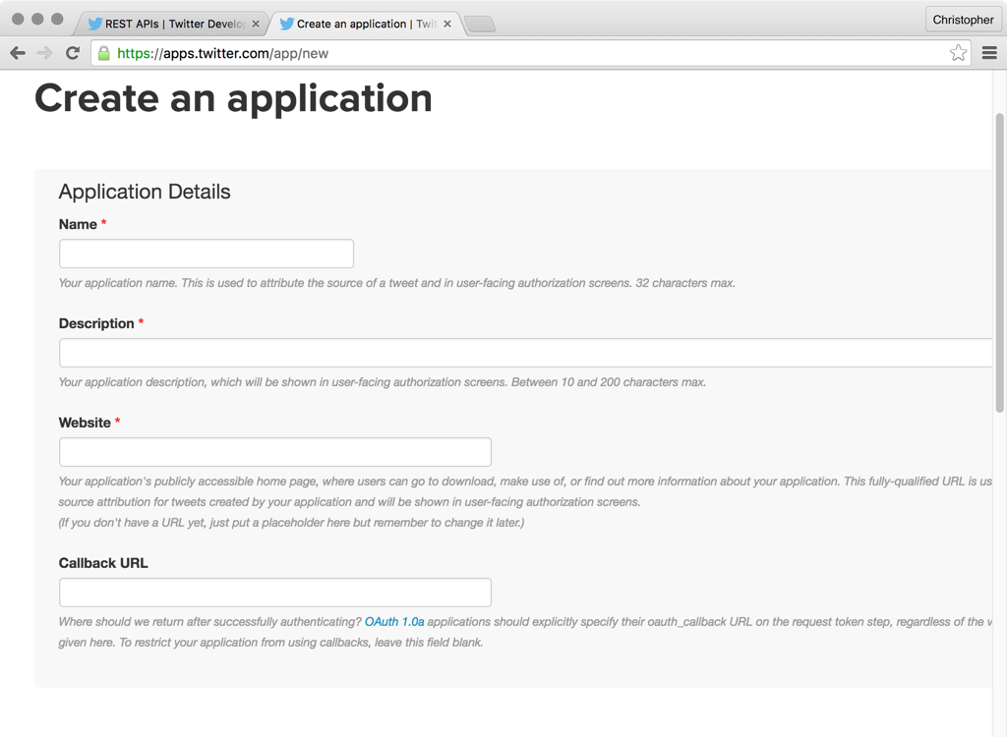This screenshot has height=737, width=1007.
Task: Click into the Website input field
Action: [x=275, y=452]
